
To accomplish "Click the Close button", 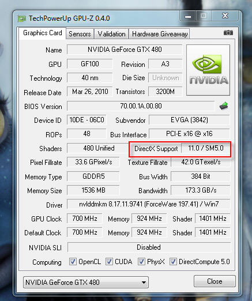I will [215, 281].
